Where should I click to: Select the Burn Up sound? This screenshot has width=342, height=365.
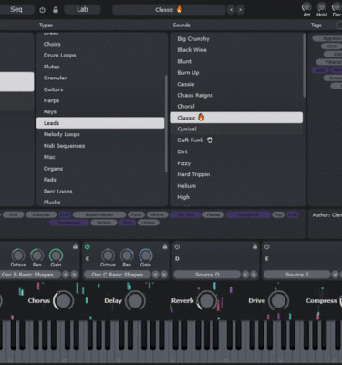(236, 72)
